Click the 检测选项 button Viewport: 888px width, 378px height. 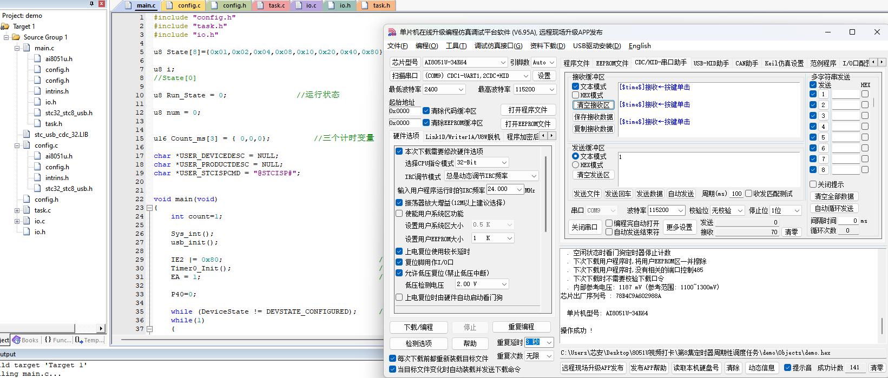(419, 343)
